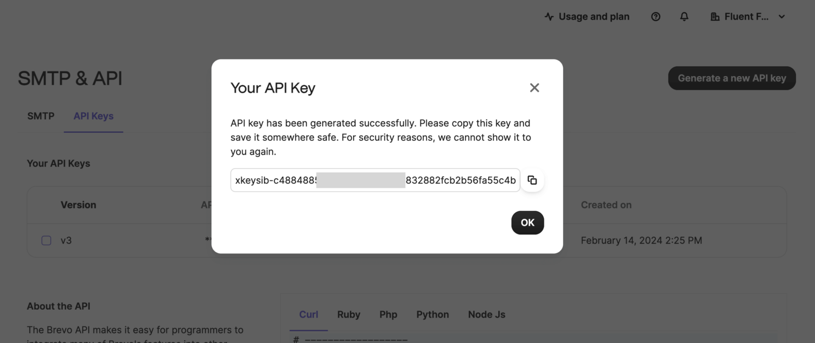Check notifications via the bell icon

684,16
